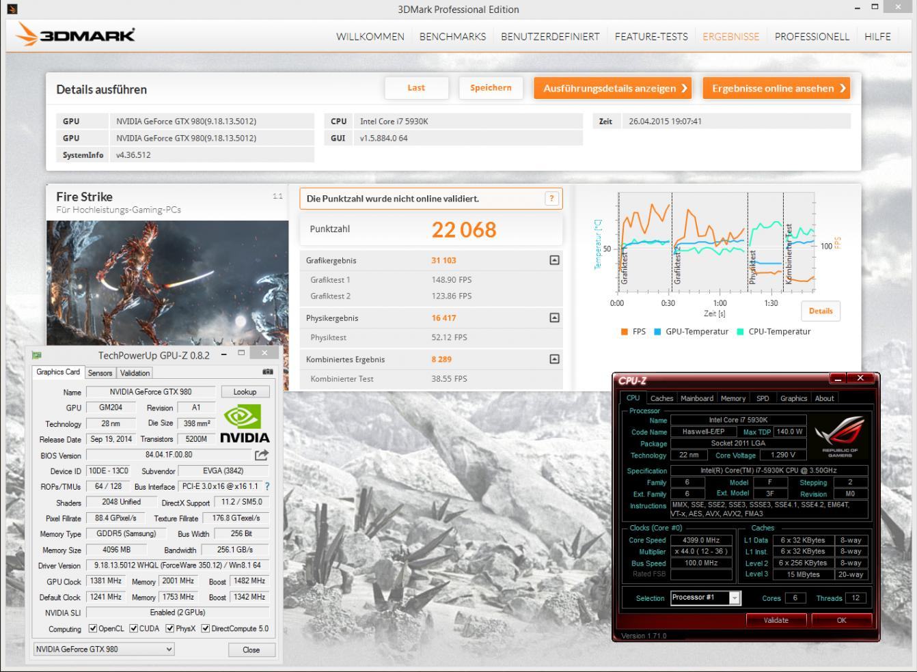The width and height of the screenshot is (917, 672).
Task: Open the GPU selection dropdown in GPU-Z
Action: coord(104,649)
